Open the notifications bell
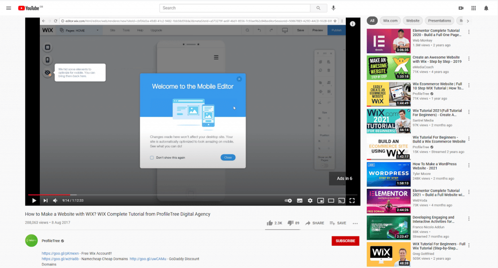 pos(486,8)
